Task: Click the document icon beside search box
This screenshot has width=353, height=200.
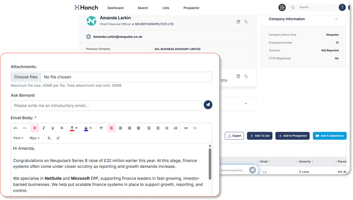Action: [x=282, y=7]
